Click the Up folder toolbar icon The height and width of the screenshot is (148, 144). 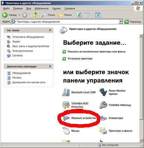[35, 15]
